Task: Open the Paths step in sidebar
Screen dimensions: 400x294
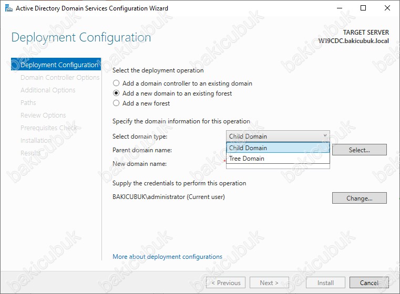Action: coord(28,103)
